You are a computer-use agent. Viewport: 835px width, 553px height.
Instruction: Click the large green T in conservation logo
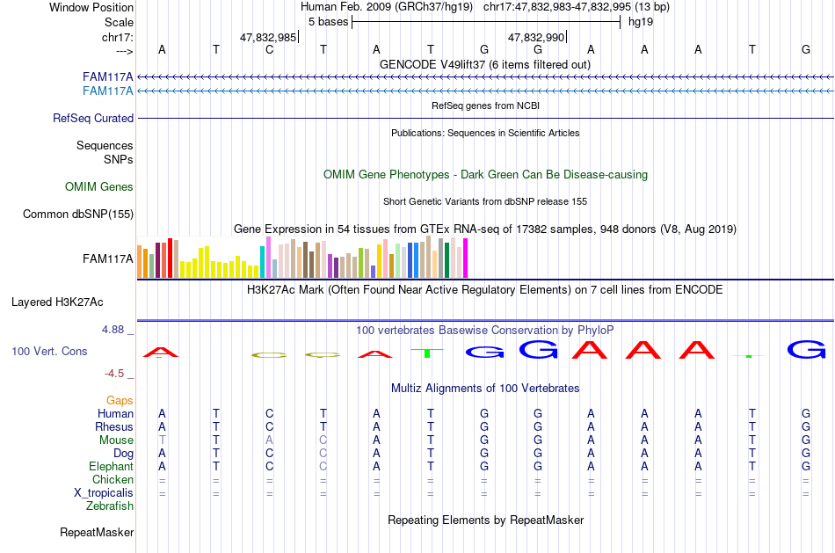point(427,353)
